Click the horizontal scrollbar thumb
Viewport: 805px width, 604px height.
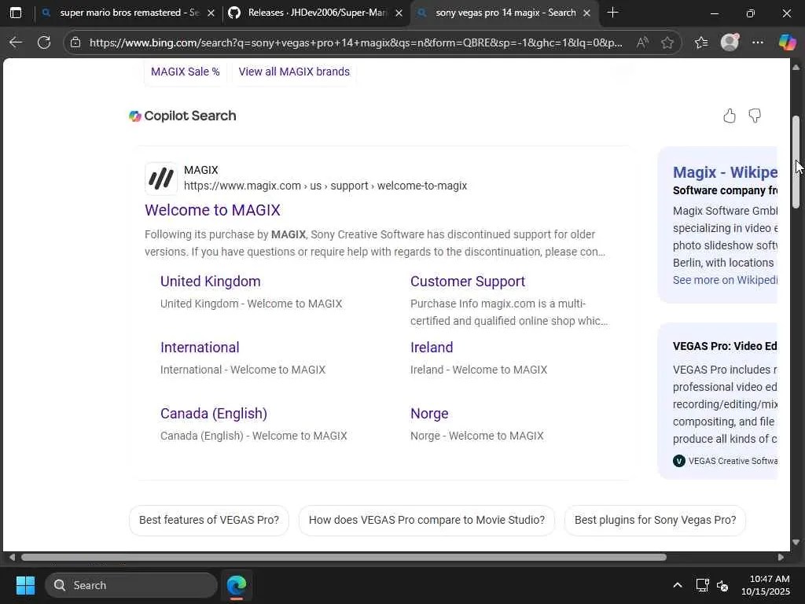pos(344,558)
